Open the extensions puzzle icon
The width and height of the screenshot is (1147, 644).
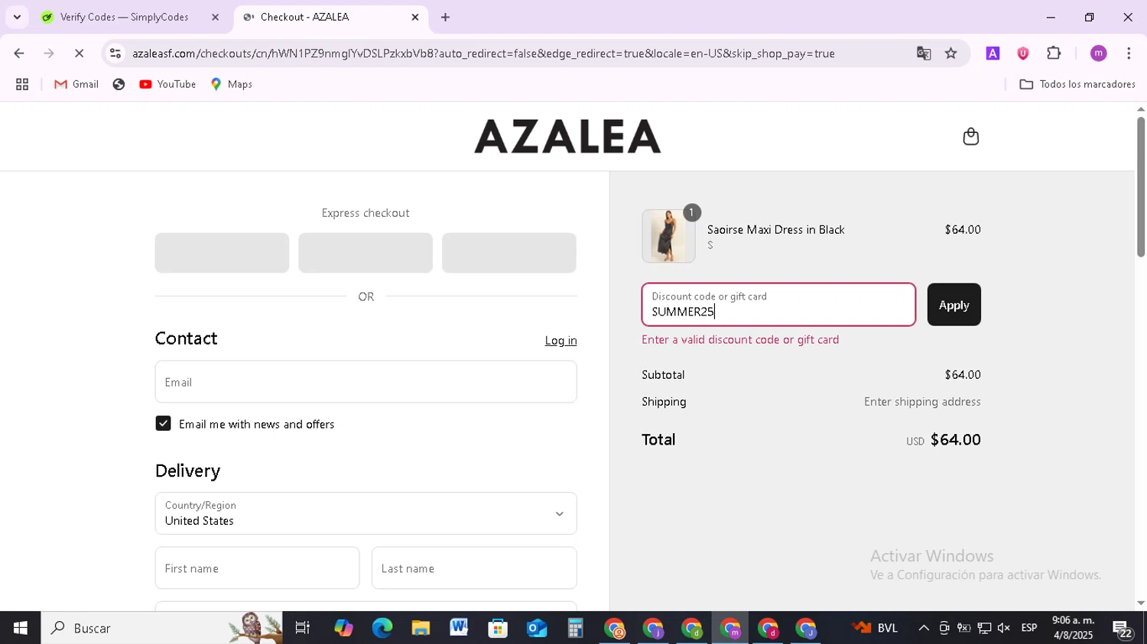point(1054,53)
